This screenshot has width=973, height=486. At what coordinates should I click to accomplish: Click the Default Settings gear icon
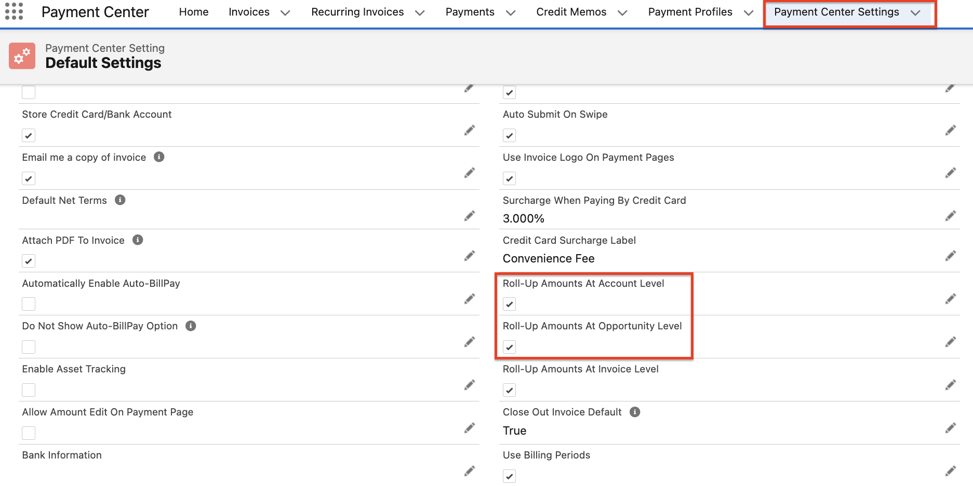click(x=22, y=56)
